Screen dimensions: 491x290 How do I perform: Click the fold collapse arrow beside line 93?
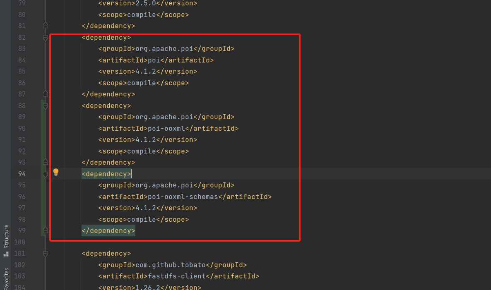45,161
